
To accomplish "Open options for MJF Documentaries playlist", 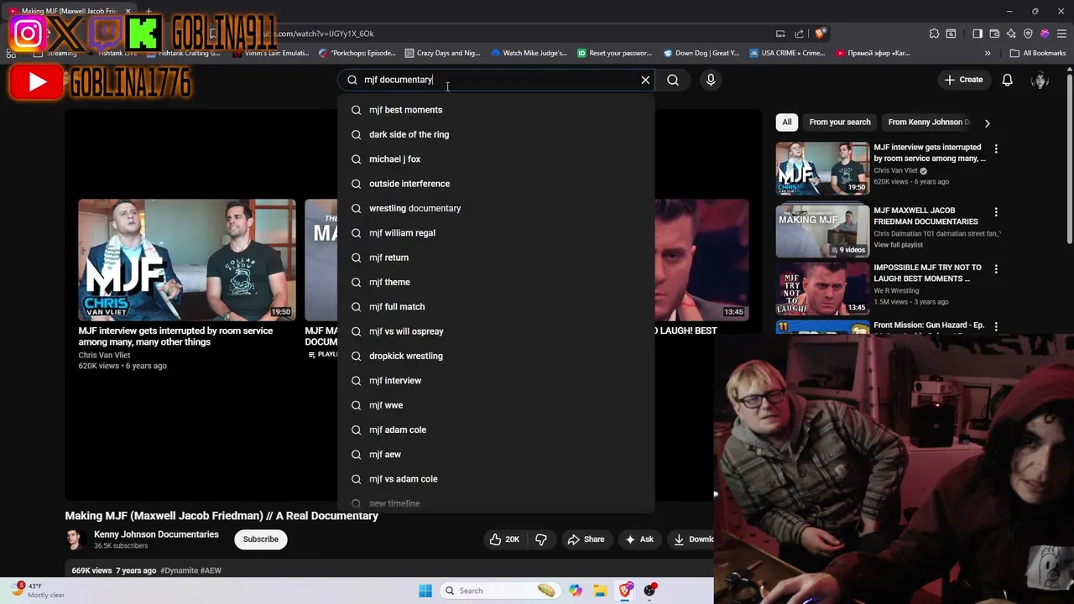I will [996, 212].
